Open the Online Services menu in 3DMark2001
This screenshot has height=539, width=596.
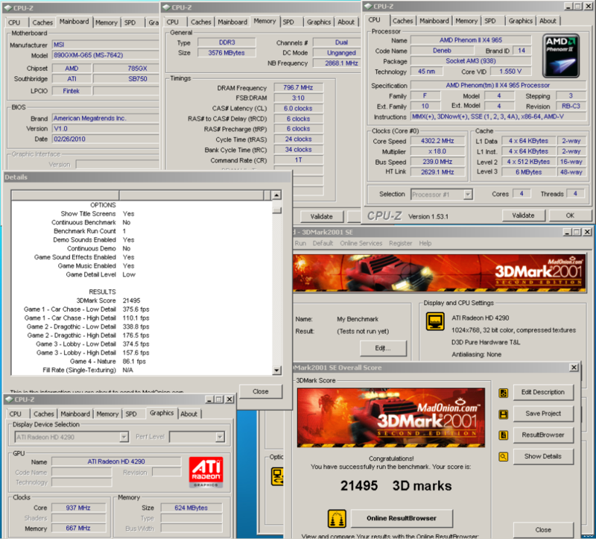click(361, 243)
